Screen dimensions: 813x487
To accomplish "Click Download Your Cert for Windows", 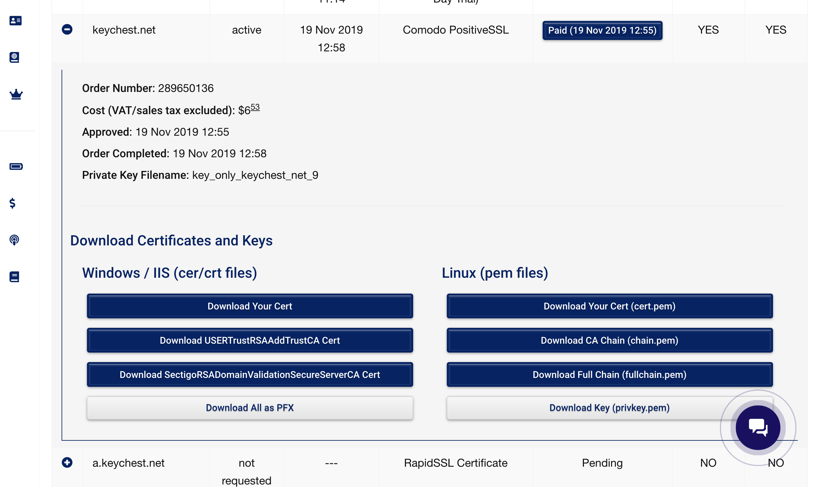I will (x=249, y=306).
